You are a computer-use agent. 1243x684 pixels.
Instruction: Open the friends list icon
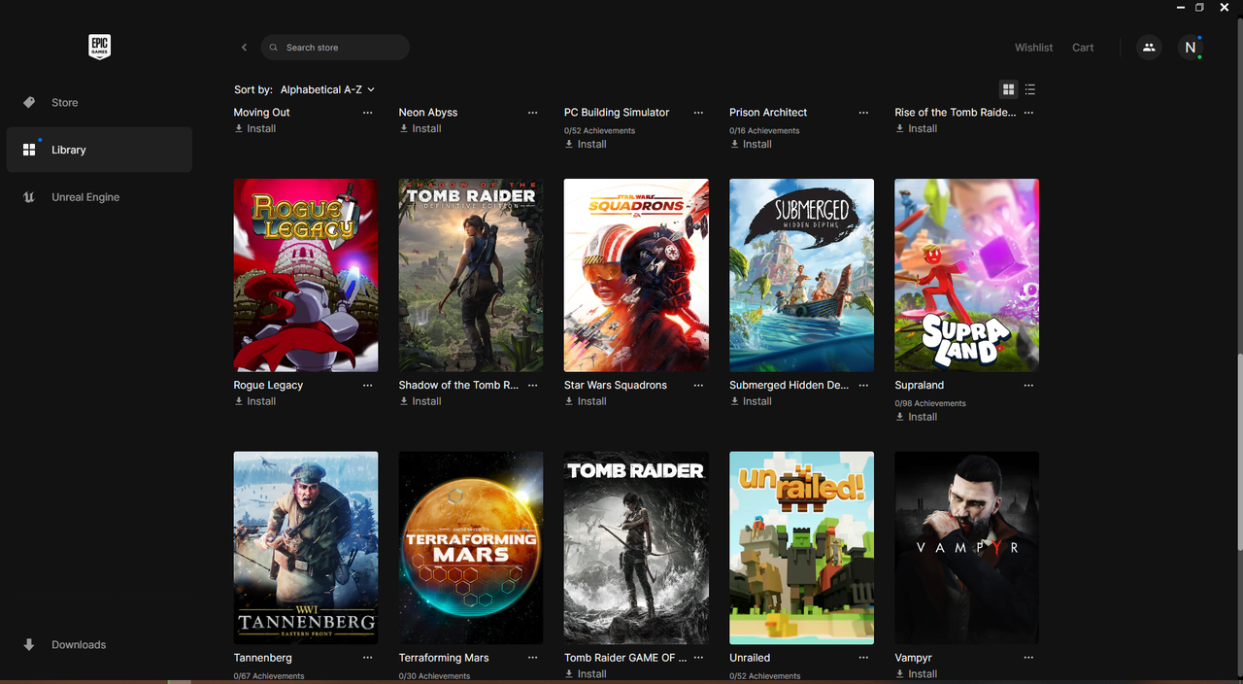click(x=1149, y=48)
